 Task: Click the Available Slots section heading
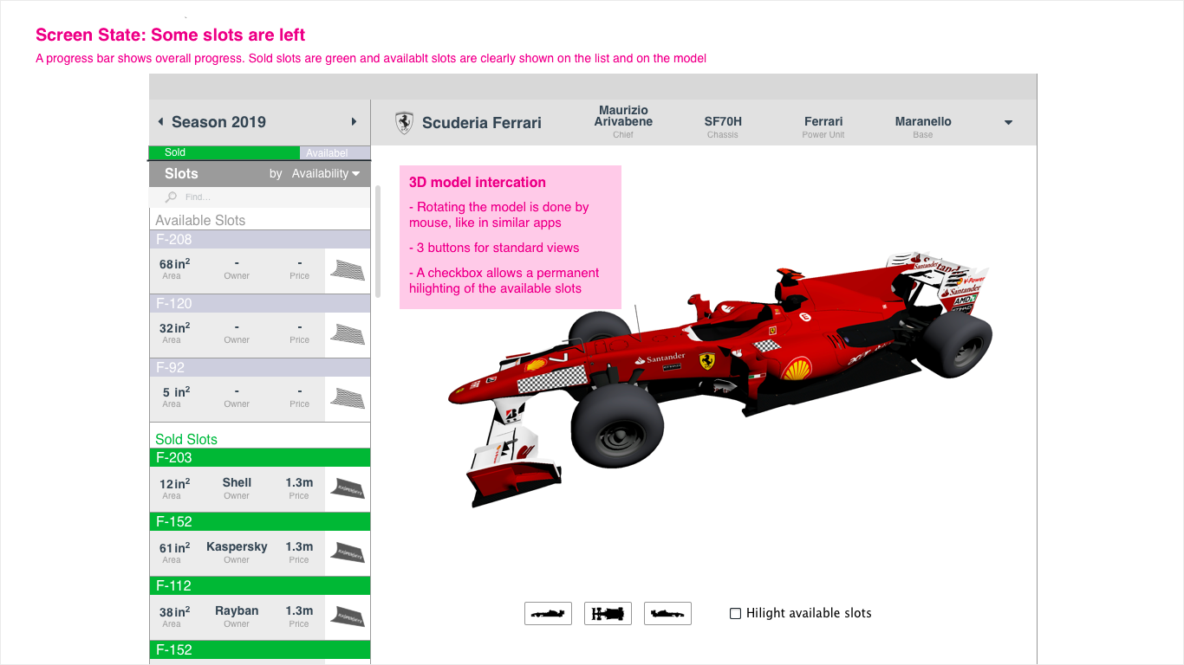[x=200, y=220]
